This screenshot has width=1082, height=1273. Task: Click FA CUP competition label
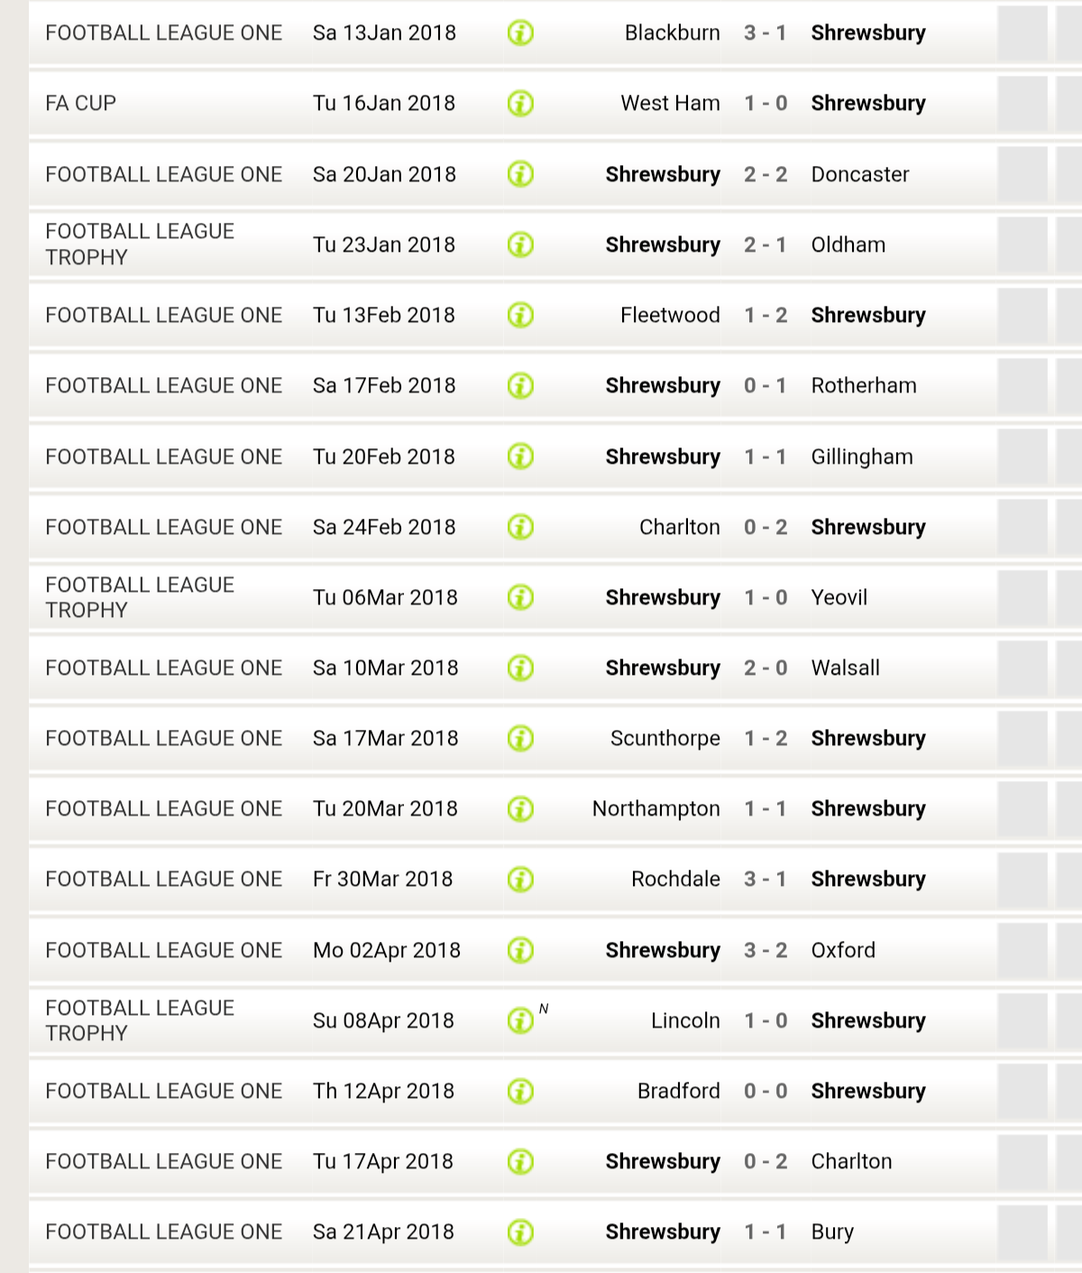pyautogui.click(x=81, y=104)
